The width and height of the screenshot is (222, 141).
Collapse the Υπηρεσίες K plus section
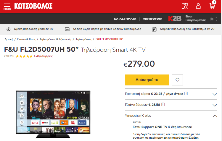click(x=171, y=116)
